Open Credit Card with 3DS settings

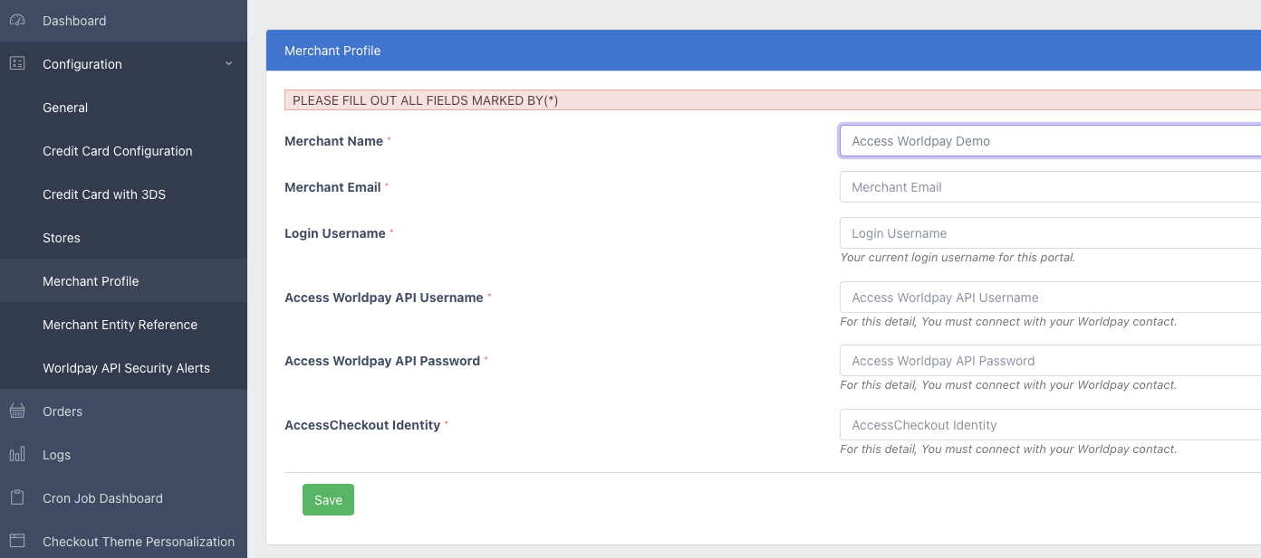pos(104,194)
